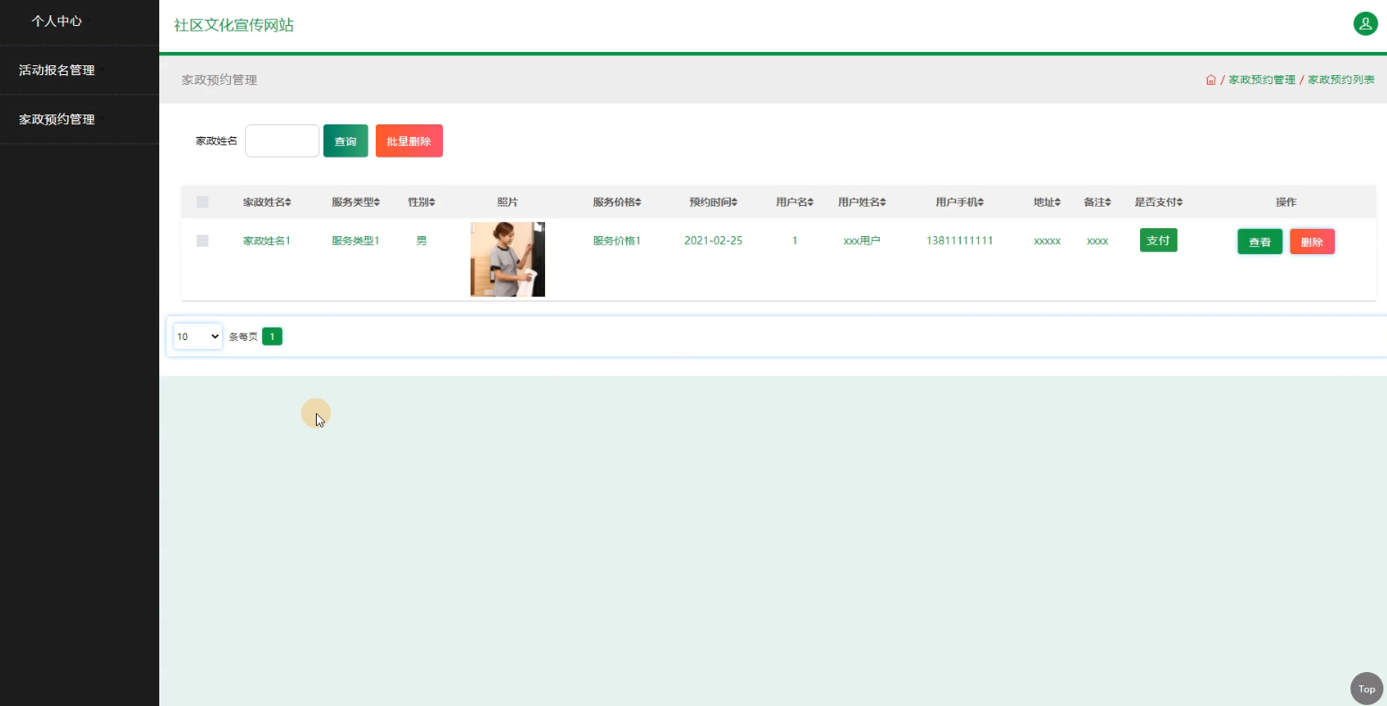The width and height of the screenshot is (1387, 706).
Task: Open the 10 per page dropdown
Action: pos(198,336)
